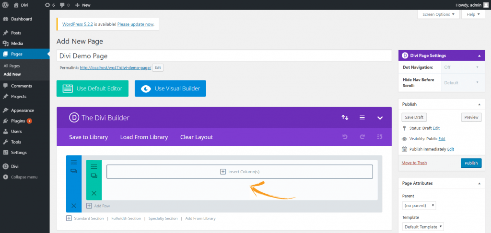Open the WordPress 5.2.2 link

click(78, 24)
